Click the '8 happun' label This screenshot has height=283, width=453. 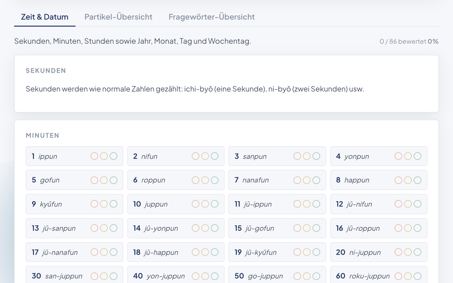point(353,180)
